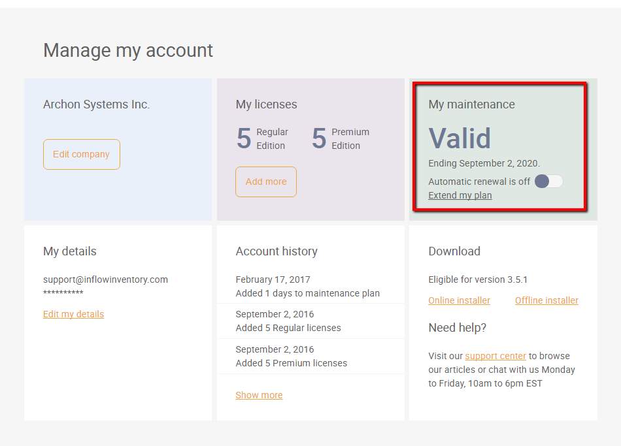Click the Archon Systems Inc. company name
This screenshot has height=446, width=621.
96,104
